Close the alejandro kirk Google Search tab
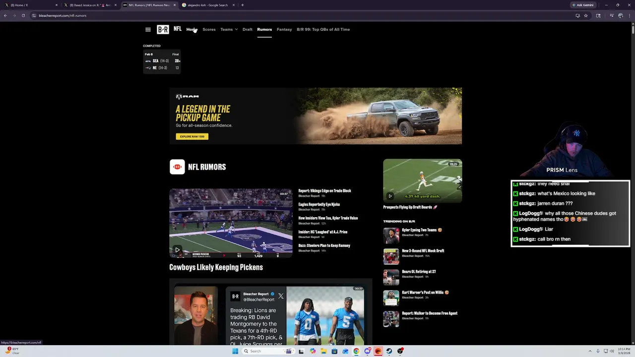The image size is (635, 357). point(234,5)
